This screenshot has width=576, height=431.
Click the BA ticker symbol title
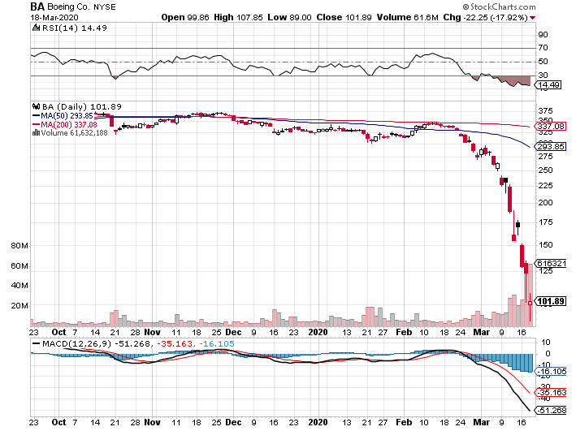37,6
